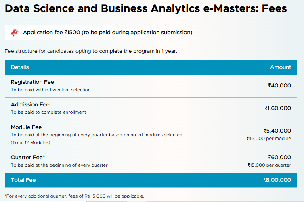Screen dimensions: 304x202
Task: Click the ₹5,40,000 module fee amount
Action: [277, 131]
